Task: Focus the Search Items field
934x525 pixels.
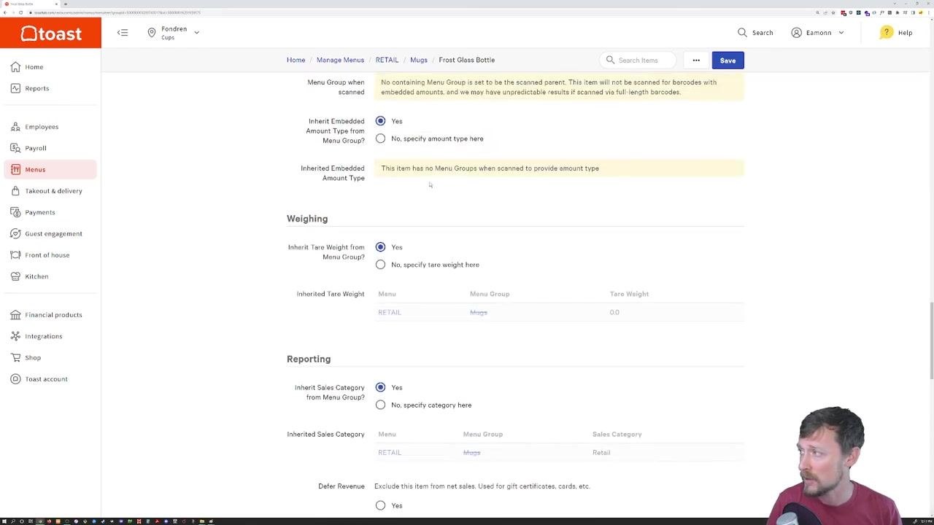Action: pos(638,61)
